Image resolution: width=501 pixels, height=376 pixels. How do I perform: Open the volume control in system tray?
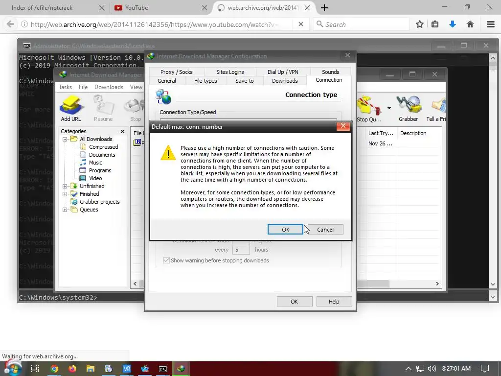point(432,369)
